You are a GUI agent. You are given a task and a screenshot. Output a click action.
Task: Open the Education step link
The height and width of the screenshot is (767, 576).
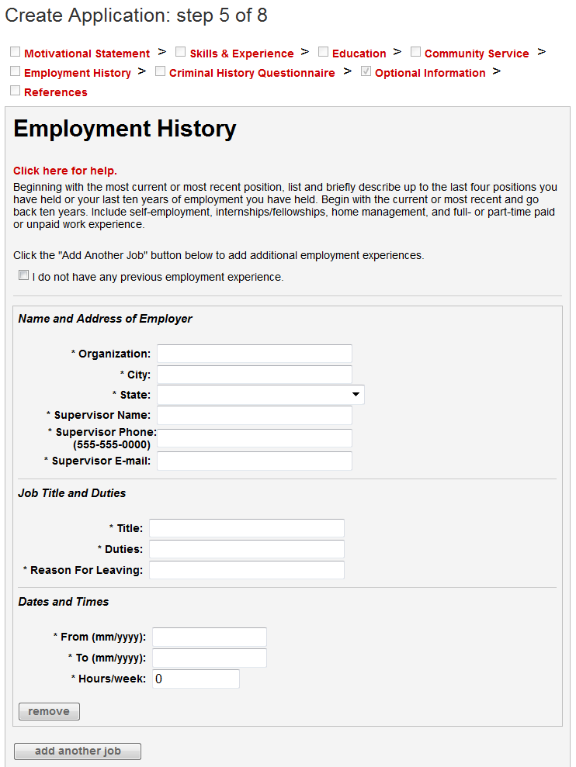click(x=359, y=54)
